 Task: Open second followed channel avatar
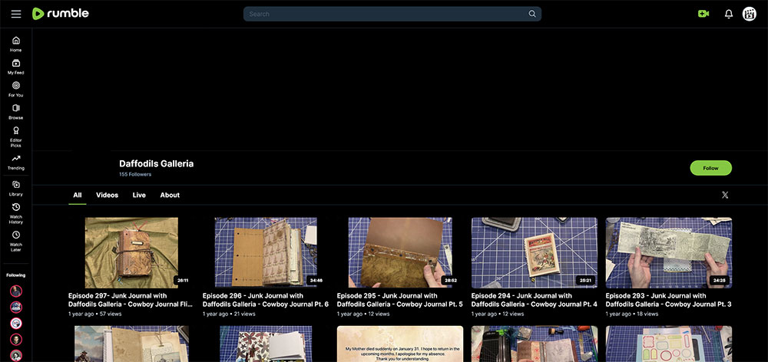(x=16, y=308)
